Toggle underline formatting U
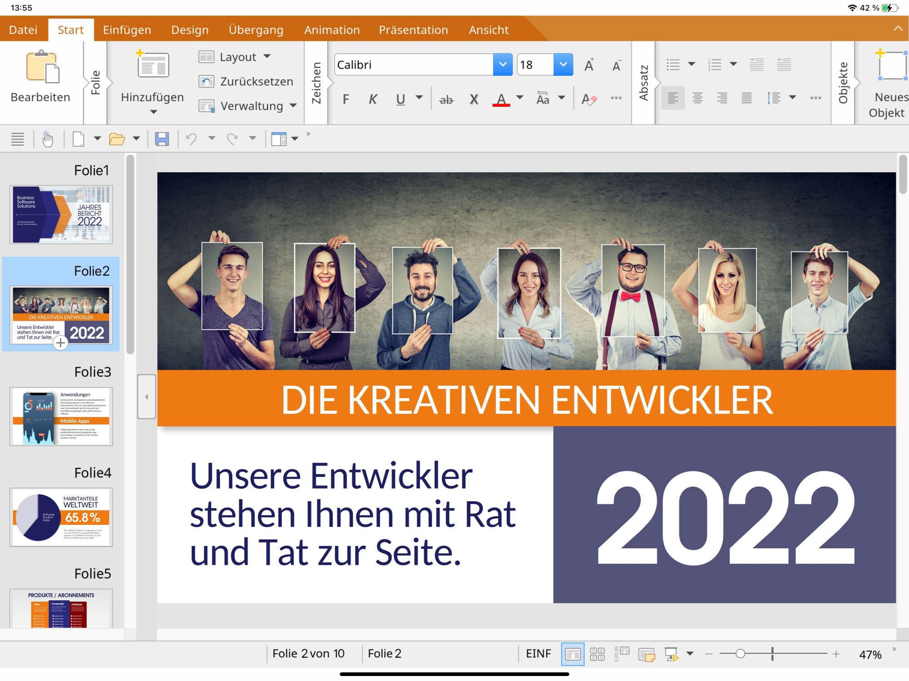 pyautogui.click(x=400, y=99)
